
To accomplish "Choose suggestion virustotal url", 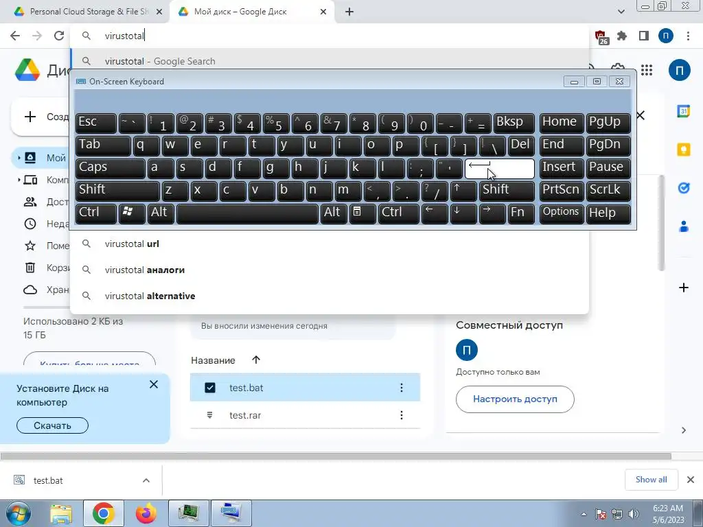I will (330, 244).
